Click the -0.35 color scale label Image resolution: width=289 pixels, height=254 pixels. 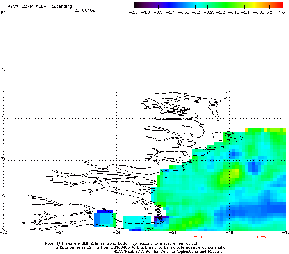click(x=184, y=13)
